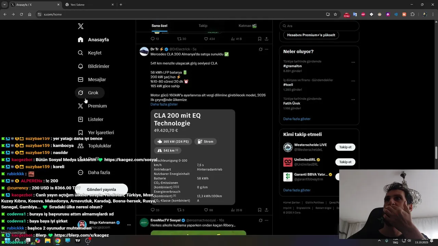438x246 pixels.
Task: Click Chrome home button
Action: point(29,14)
